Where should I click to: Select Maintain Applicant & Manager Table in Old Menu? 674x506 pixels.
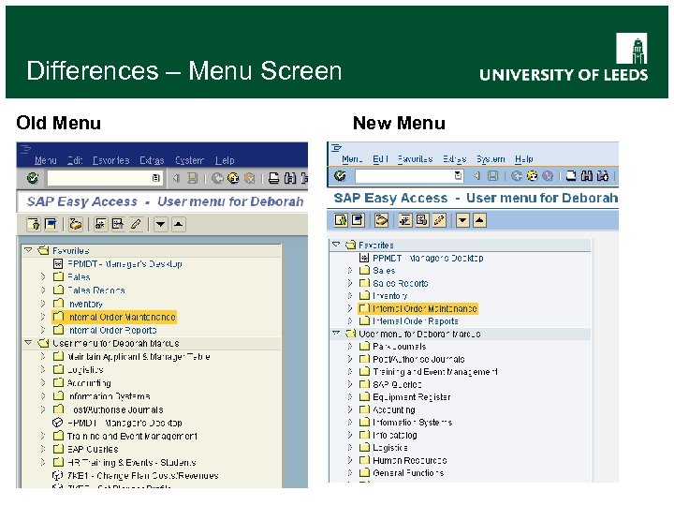(x=139, y=357)
